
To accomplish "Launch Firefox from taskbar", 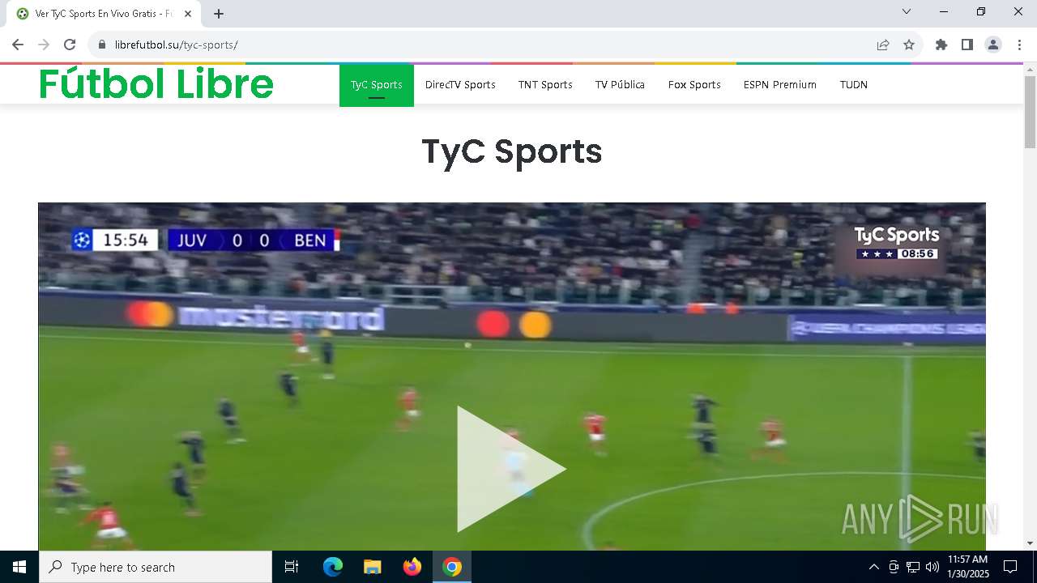I will coord(412,567).
